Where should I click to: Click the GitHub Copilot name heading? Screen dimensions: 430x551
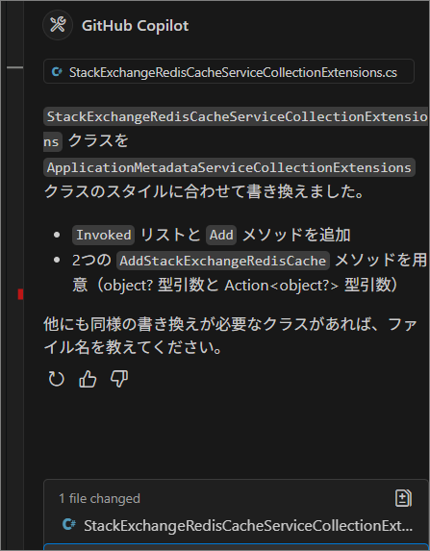pos(135,26)
